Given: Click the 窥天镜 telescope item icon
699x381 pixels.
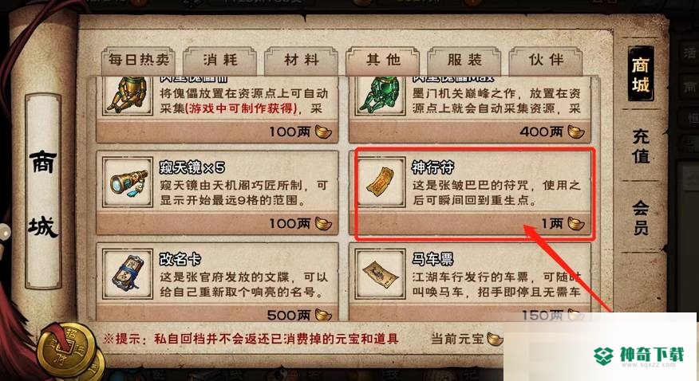Looking at the screenshot, I should tap(128, 182).
